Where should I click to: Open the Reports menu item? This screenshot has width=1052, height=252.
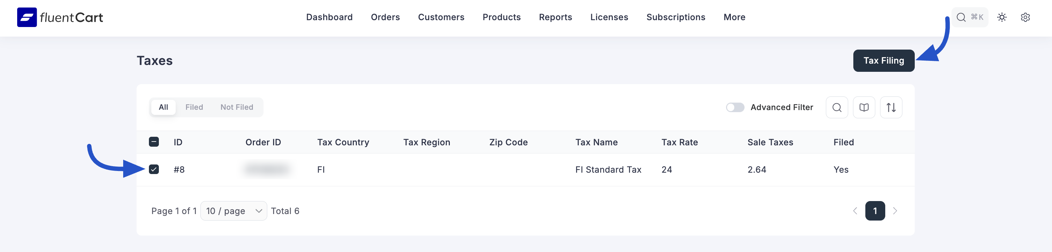tap(555, 17)
